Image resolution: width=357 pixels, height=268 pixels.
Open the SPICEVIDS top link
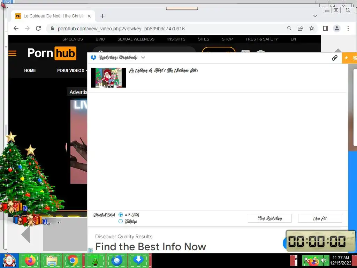pyautogui.click(x=73, y=39)
